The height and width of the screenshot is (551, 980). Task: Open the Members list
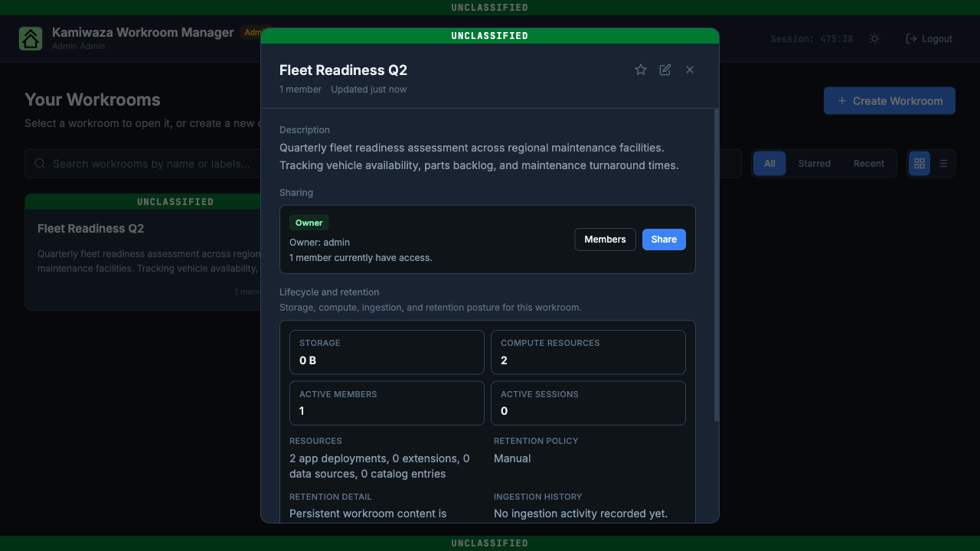[605, 240]
